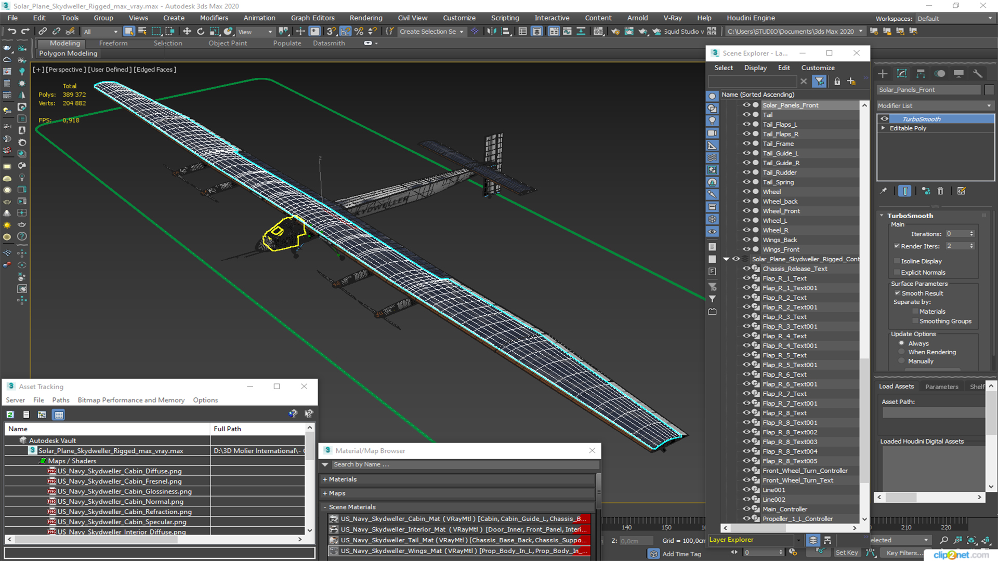Click the Refresh icon in Asset Tracking
Viewport: 998px width, 561px height.
click(10, 415)
